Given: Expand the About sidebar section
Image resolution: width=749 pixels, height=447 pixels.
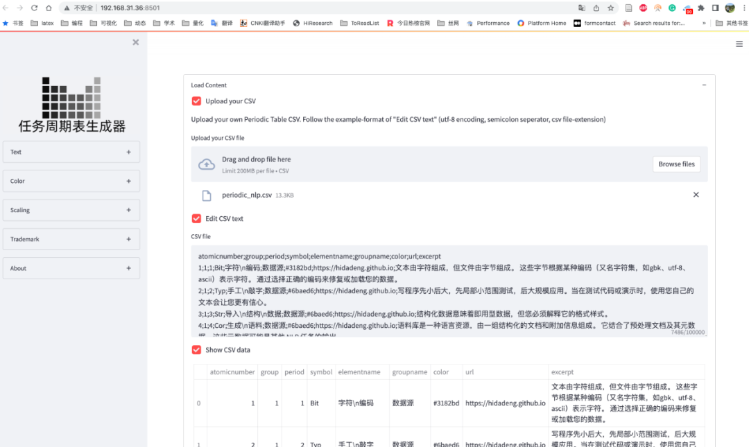Looking at the screenshot, I should [x=71, y=268].
